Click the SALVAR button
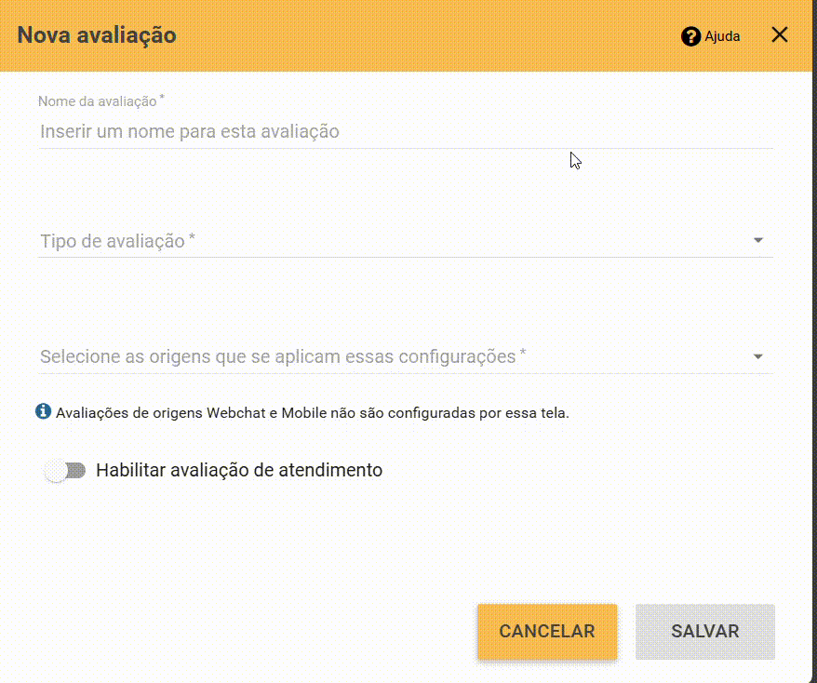Screen dimensions: 817x683 click(x=705, y=632)
